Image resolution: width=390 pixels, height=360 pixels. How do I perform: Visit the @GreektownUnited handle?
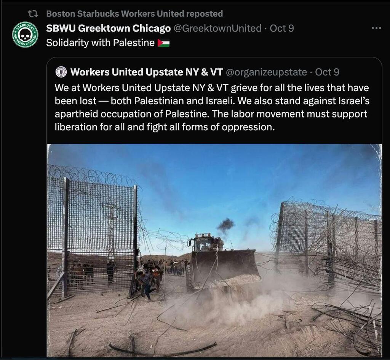[x=217, y=28]
